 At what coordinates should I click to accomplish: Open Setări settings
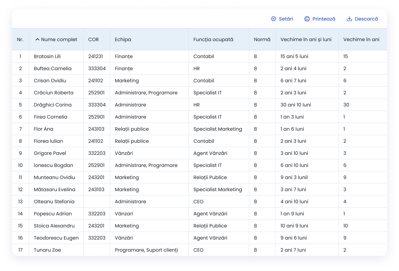tap(282, 19)
